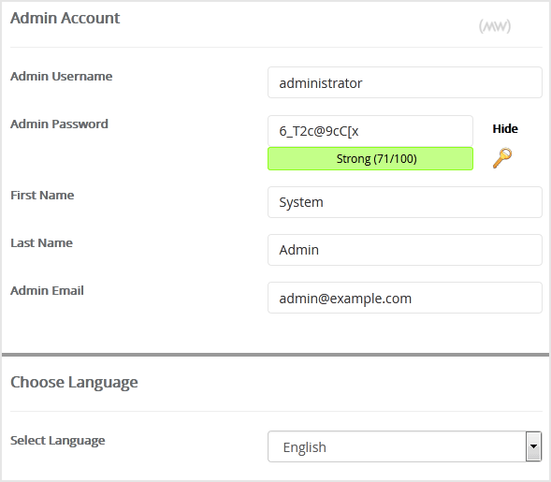This screenshot has height=482, width=551.
Task: Click the text administrator in username box
Action: (321, 83)
